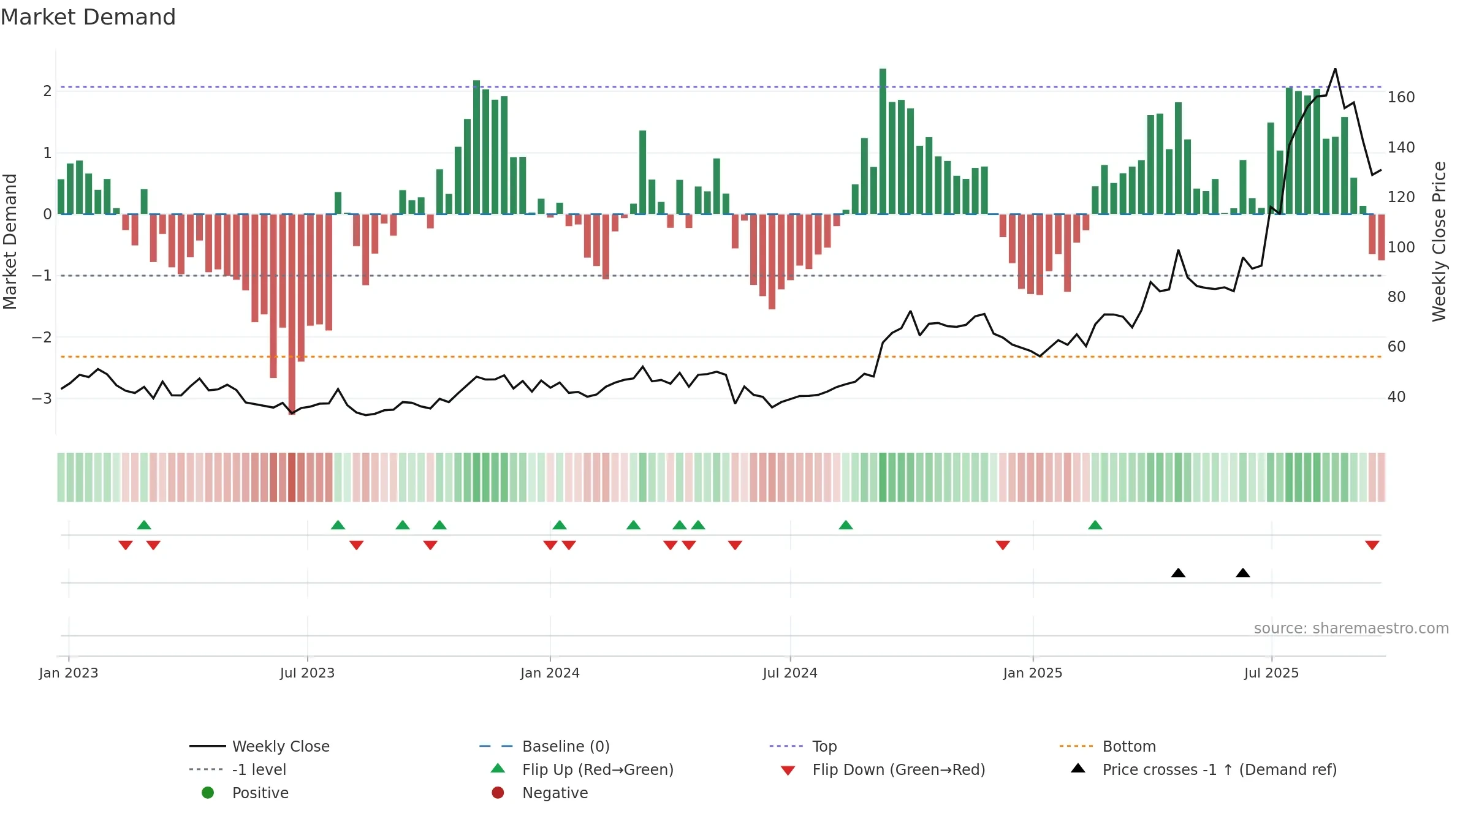This screenshot has width=1471, height=827.
Task: Click the red Negative circle in the legend
Action: [x=498, y=793]
